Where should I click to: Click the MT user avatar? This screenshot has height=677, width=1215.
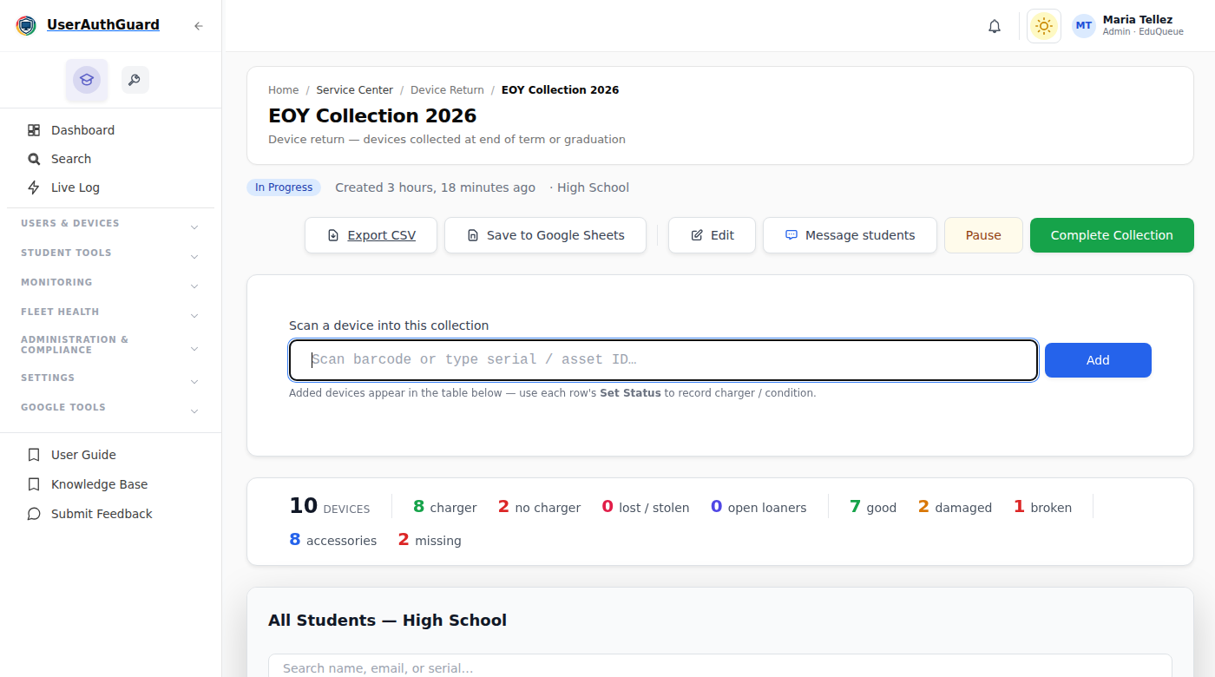tap(1084, 26)
